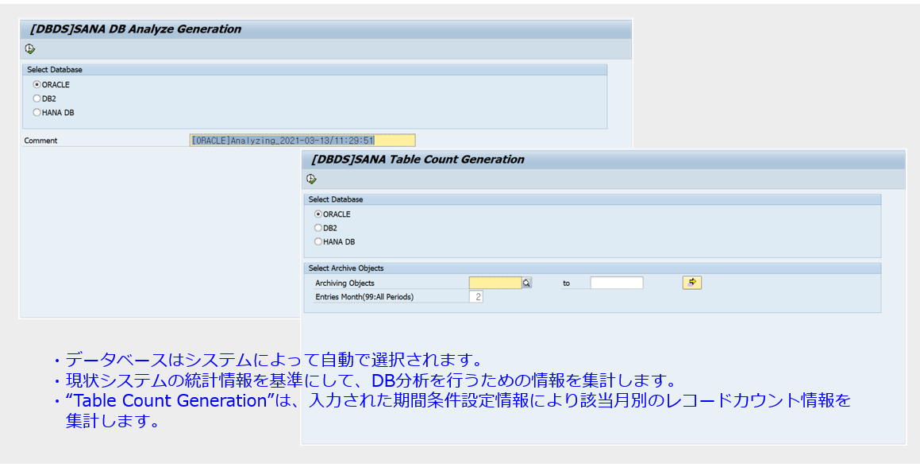Select ORACLE radio in DB Analyze Generation
920x467 pixels.
(x=37, y=85)
